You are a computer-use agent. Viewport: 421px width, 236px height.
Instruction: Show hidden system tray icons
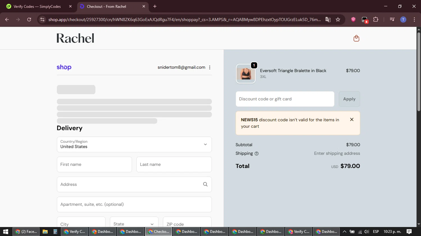[344, 232]
